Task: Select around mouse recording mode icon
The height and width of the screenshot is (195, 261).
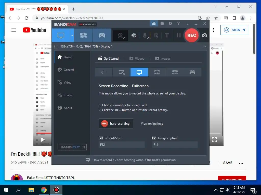Action: [157, 72]
